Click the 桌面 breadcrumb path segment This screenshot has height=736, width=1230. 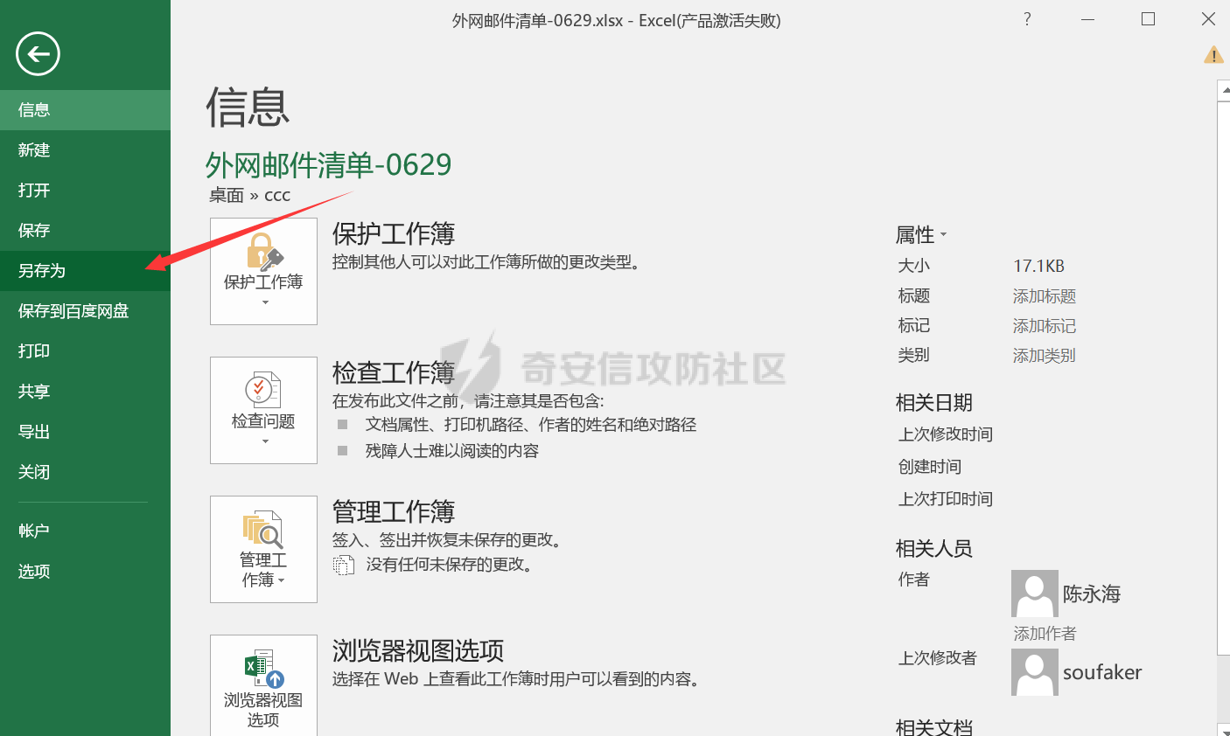coord(227,195)
